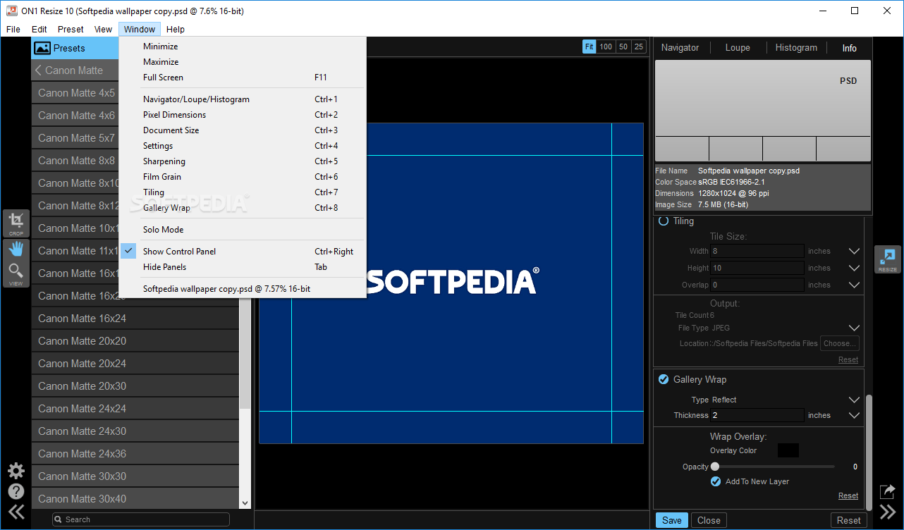
Task: Switch to the Info tab
Action: 849,48
